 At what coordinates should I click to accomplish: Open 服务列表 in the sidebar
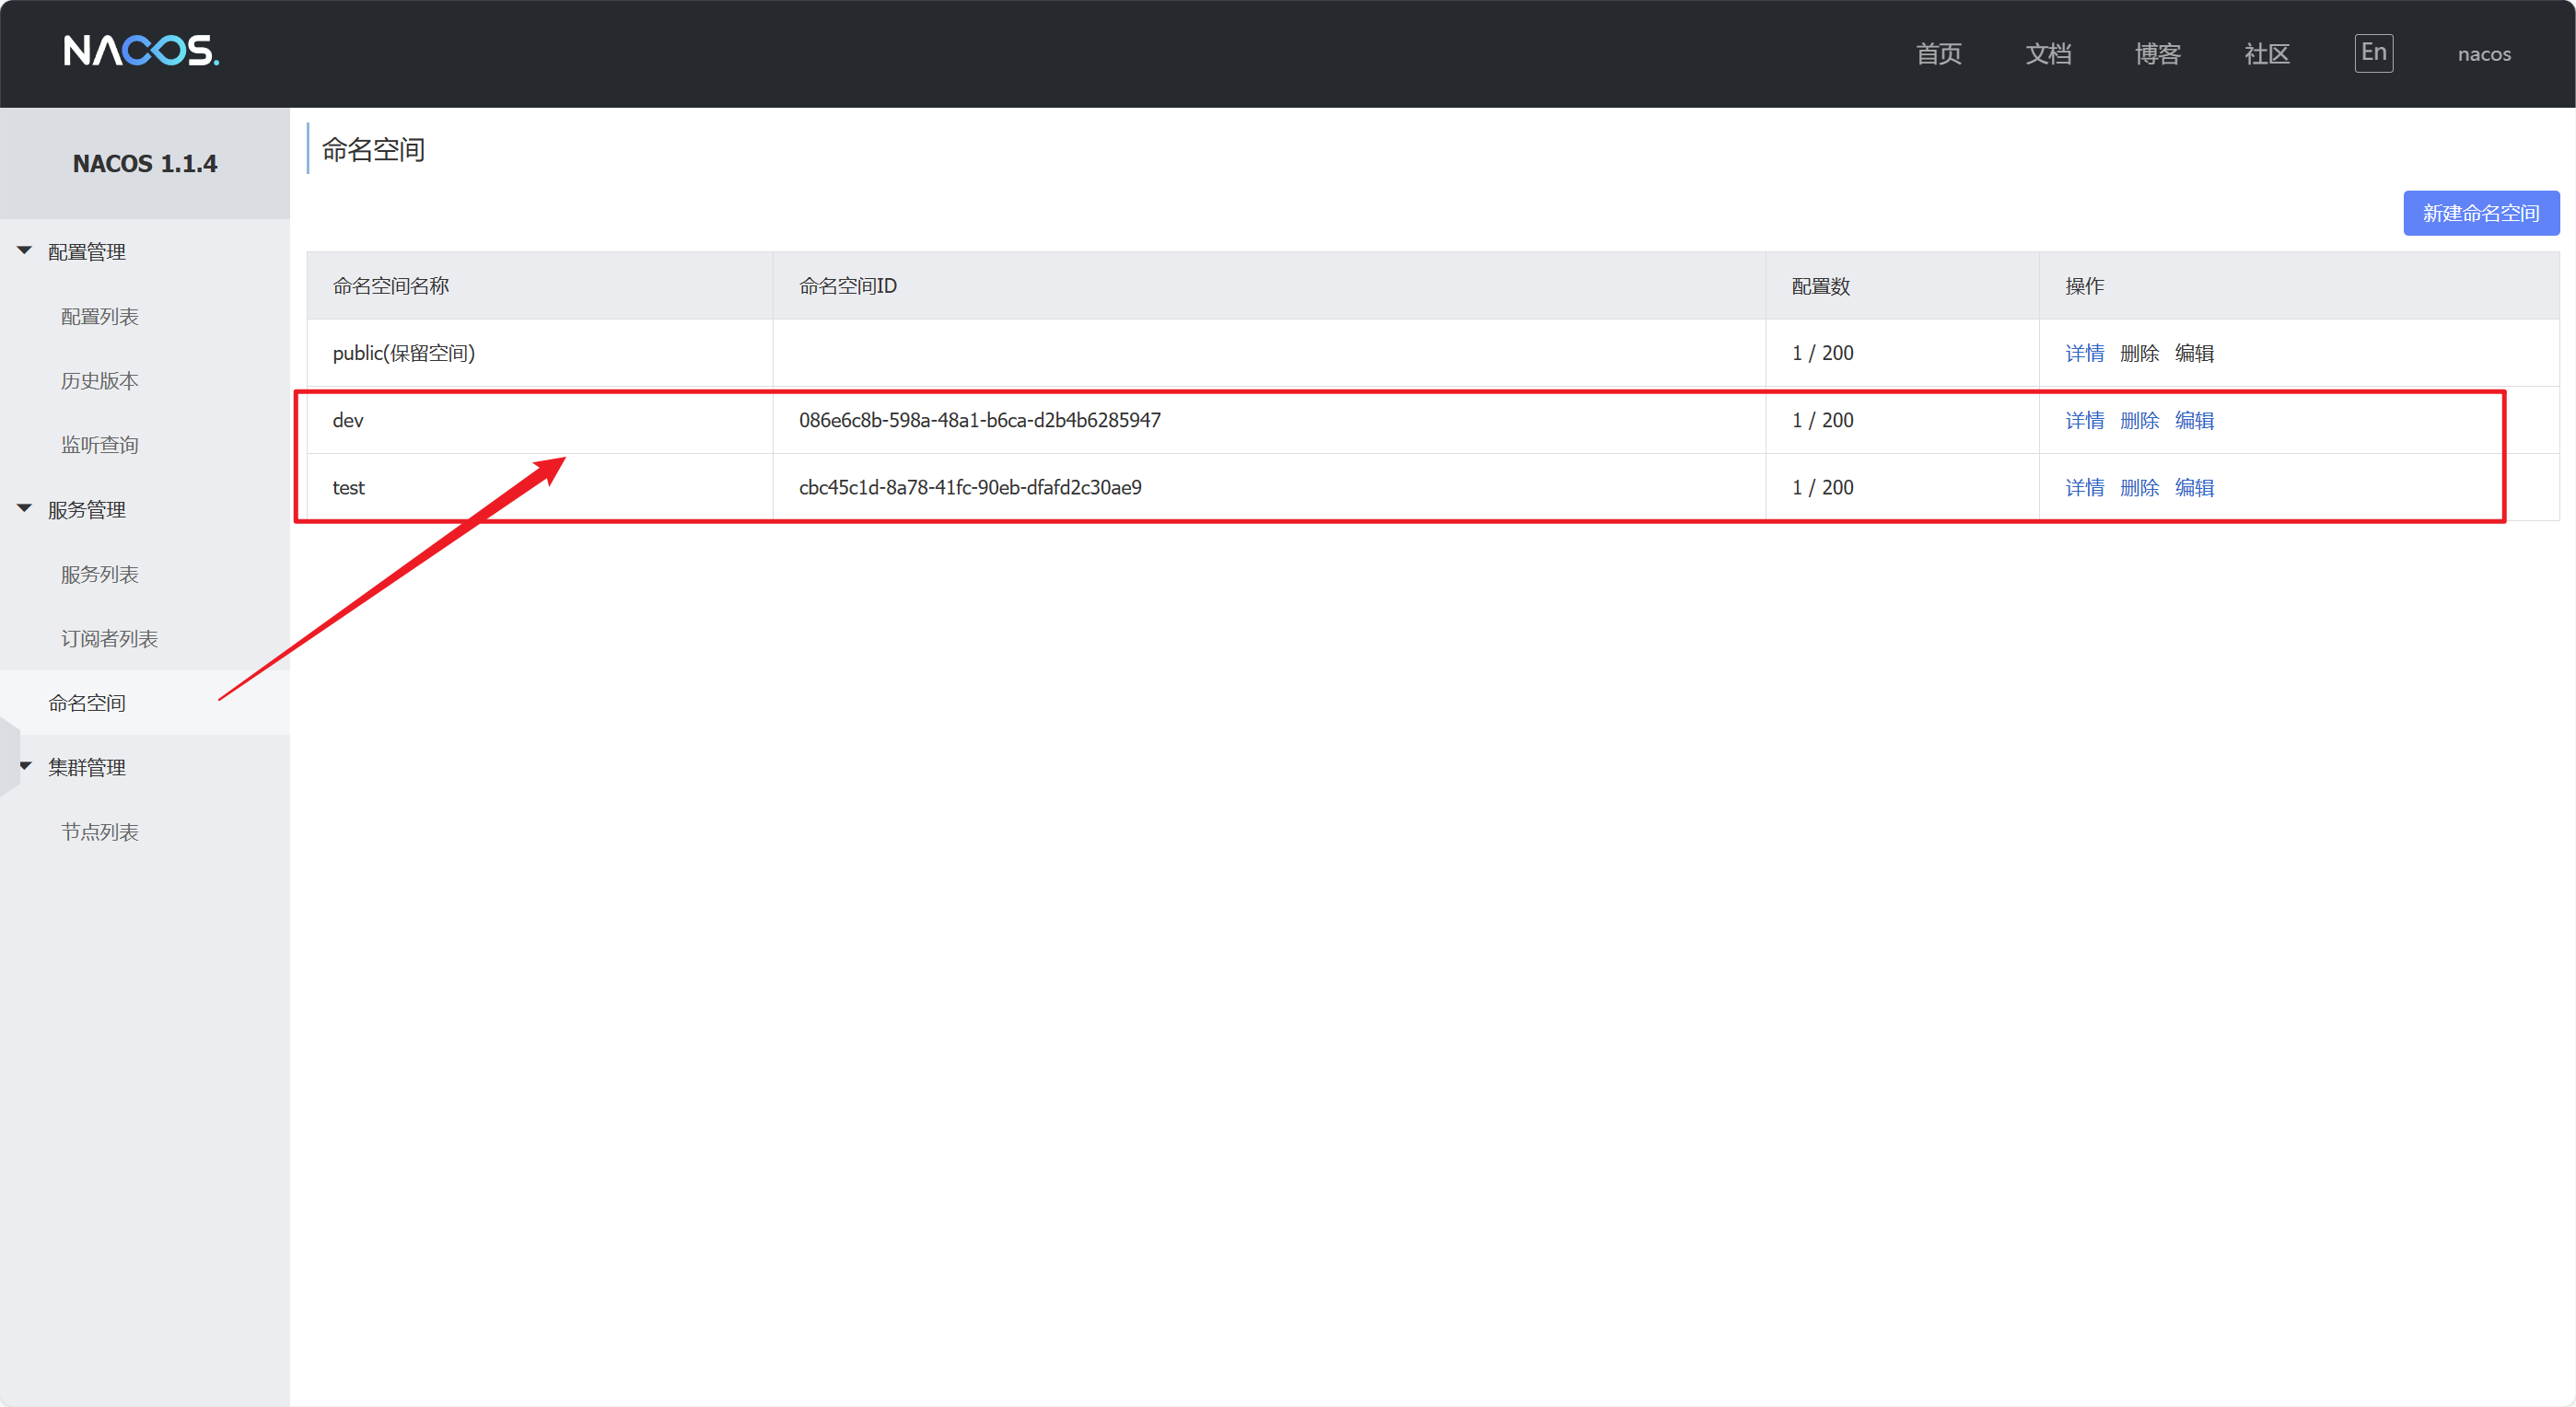point(100,574)
